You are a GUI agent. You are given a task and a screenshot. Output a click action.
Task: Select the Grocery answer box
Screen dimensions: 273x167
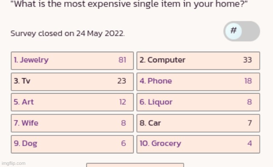tap(198, 144)
